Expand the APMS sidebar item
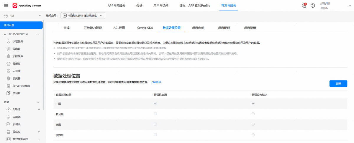 click(39, 110)
